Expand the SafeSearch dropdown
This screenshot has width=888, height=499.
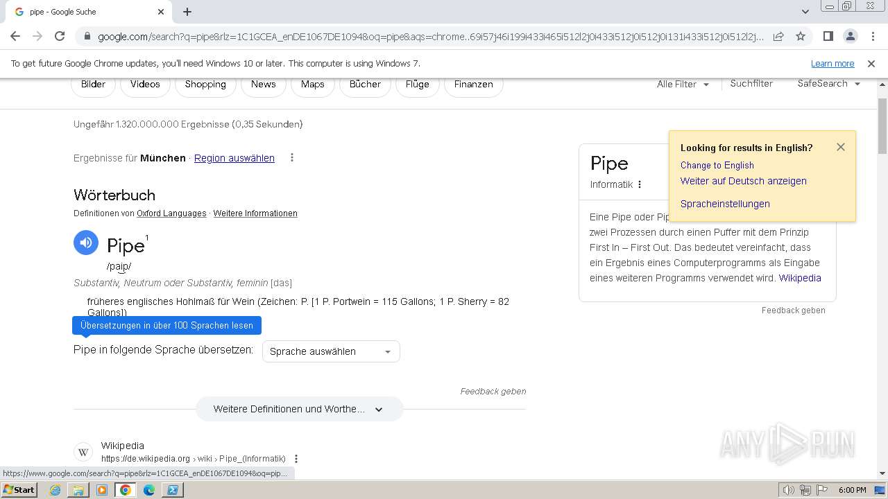coord(829,83)
